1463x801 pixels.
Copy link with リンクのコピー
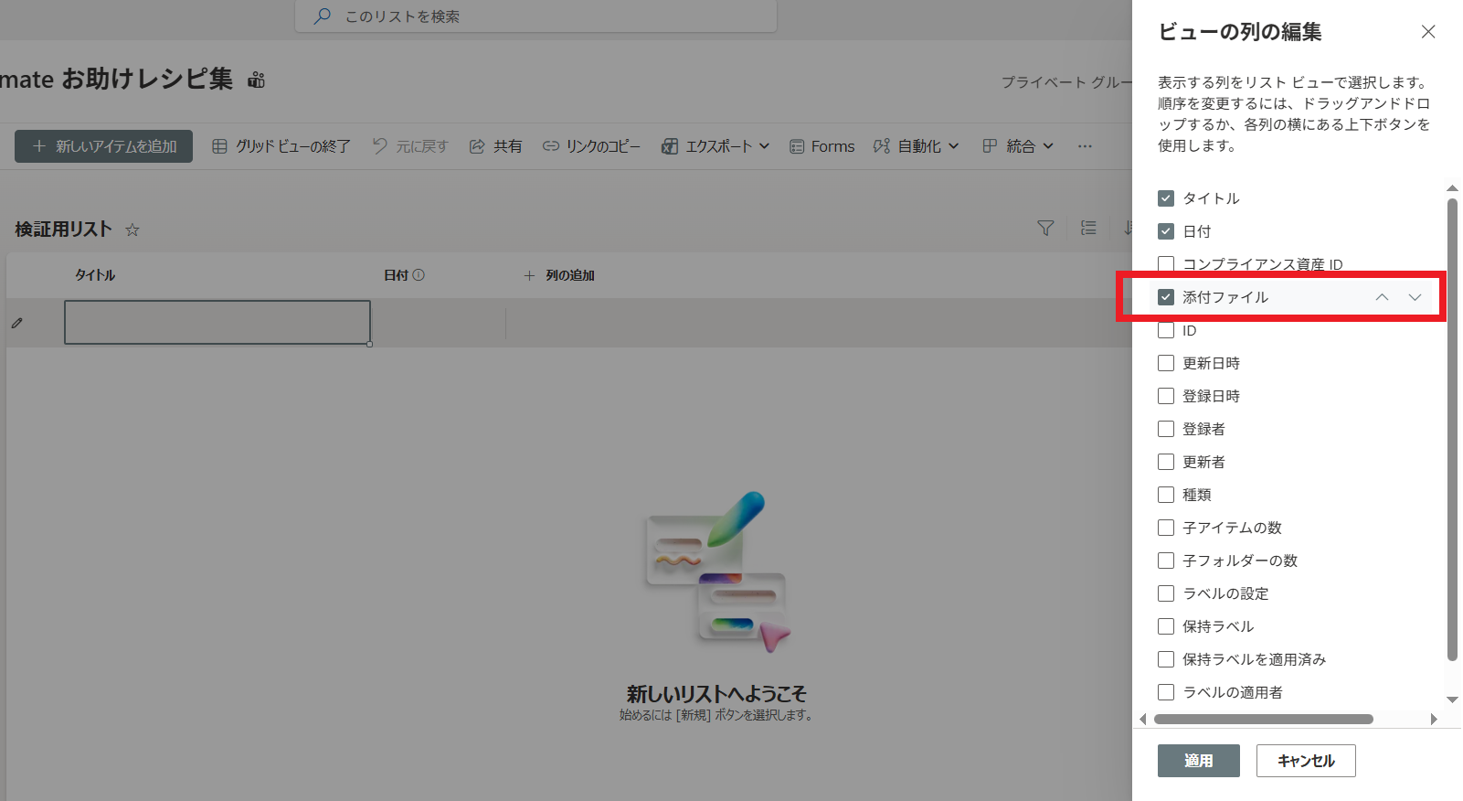pos(591,146)
